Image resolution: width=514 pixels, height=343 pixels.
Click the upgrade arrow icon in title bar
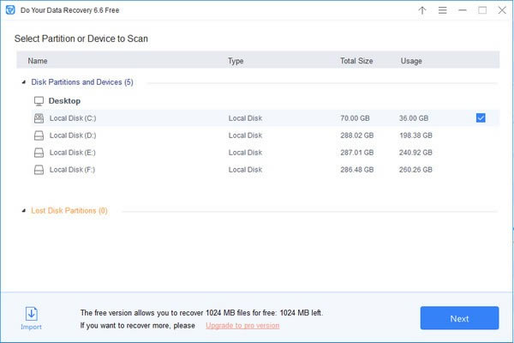click(422, 10)
